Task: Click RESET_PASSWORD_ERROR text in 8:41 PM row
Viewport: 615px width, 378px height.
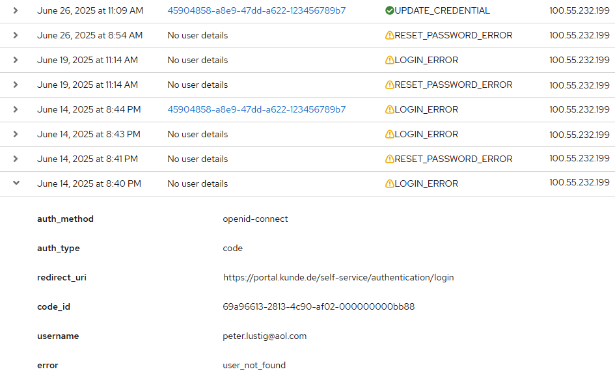Action: pos(454,159)
